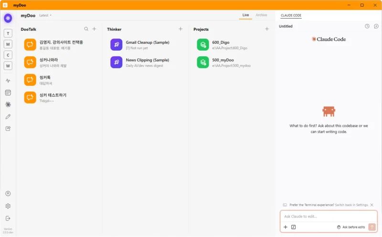Viewport: 382px width, 237px height.
Task: Dismiss the Terminal experience notice
Action: point(372,205)
